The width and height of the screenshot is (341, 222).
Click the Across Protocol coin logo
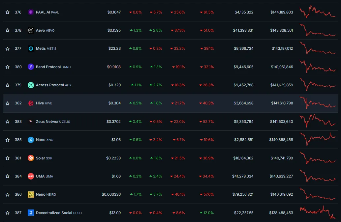click(31, 85)
